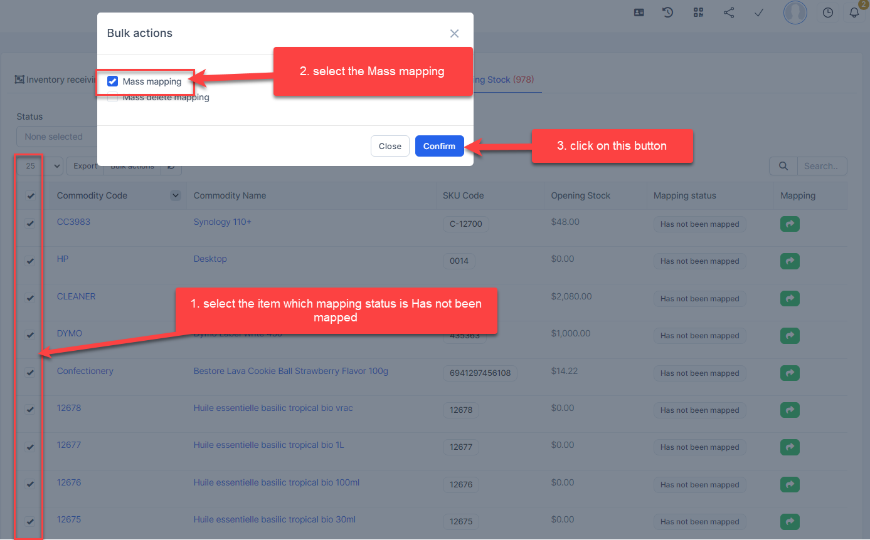Open the history clock-arrow icon
This screenshot has height=540, width=870.
click(668, 13)
